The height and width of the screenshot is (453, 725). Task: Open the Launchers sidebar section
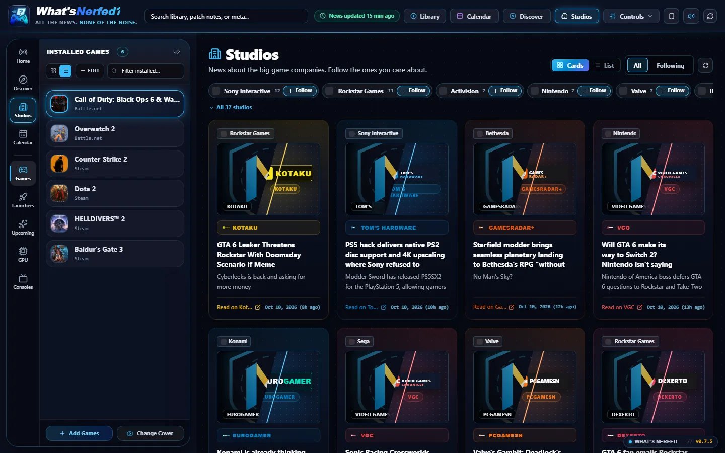tap(23, 200)
